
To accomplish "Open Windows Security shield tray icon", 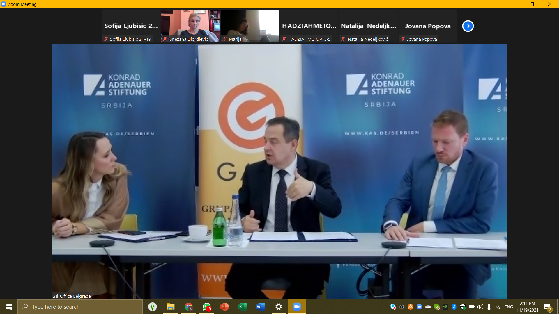I will [463, 307].
